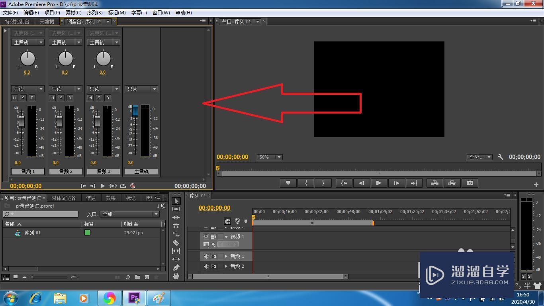This screenshot has height=306, width=544.
Task: Open 主音轨 output dropdown for track 1
Action: (x=27, y=42)
